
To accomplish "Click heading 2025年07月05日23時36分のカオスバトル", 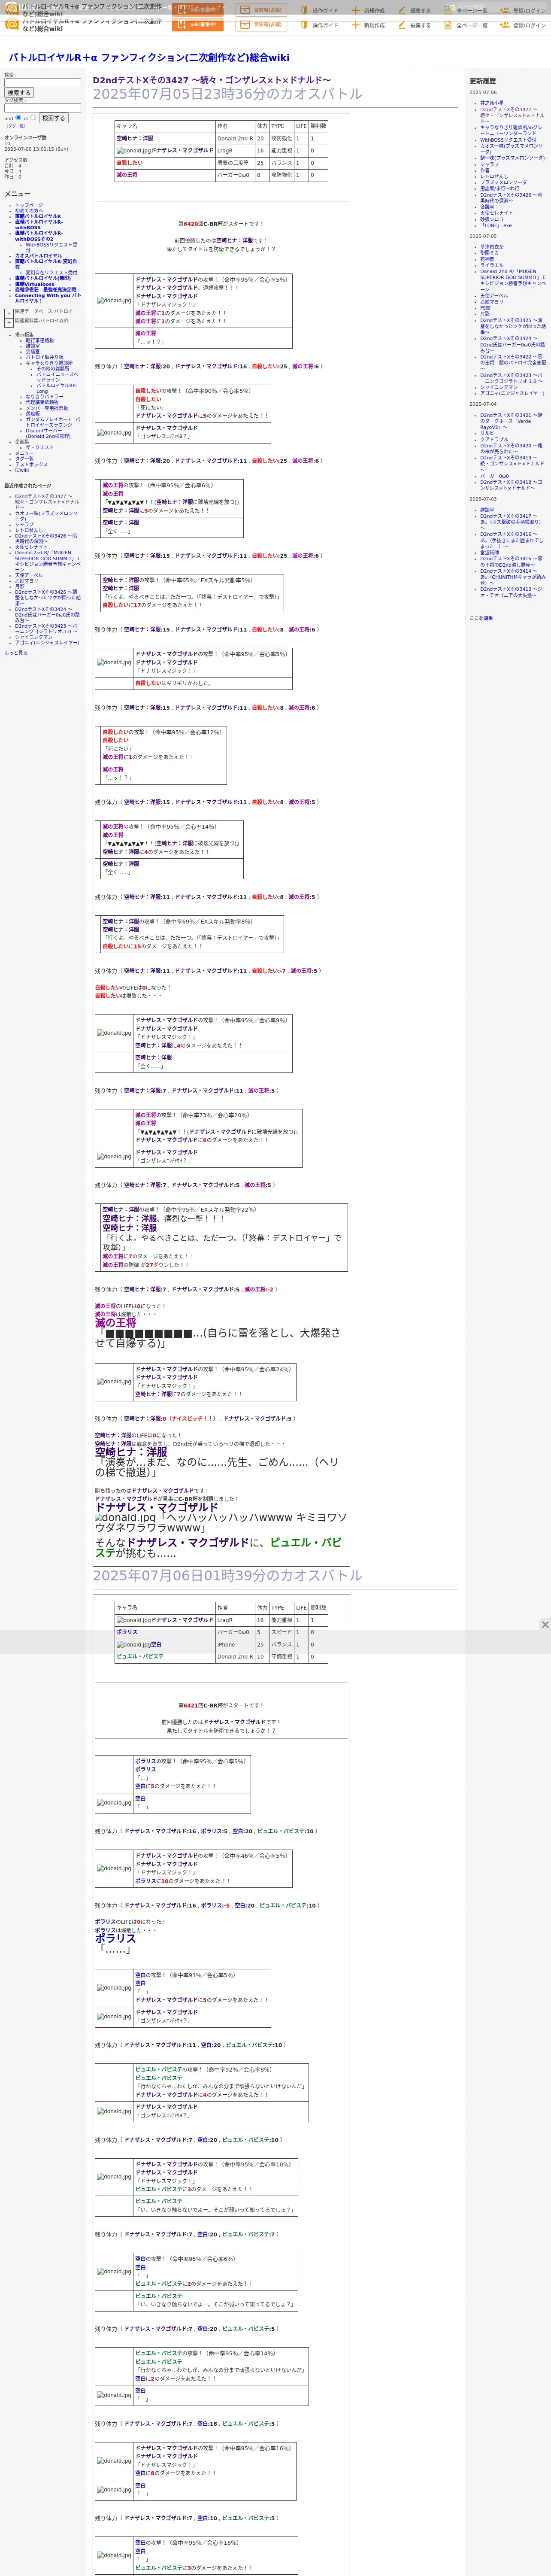I will click(x=228, y=94).
